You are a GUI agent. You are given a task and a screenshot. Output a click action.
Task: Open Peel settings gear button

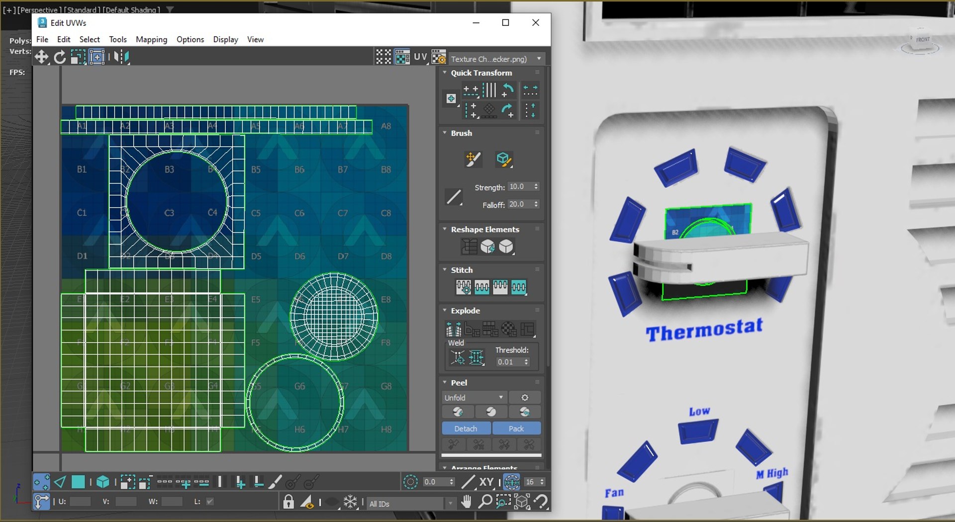(x=525, y=398)
